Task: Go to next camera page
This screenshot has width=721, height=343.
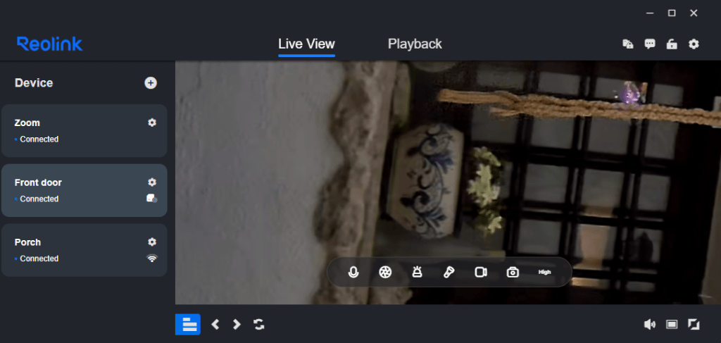Action: point(237,324)
